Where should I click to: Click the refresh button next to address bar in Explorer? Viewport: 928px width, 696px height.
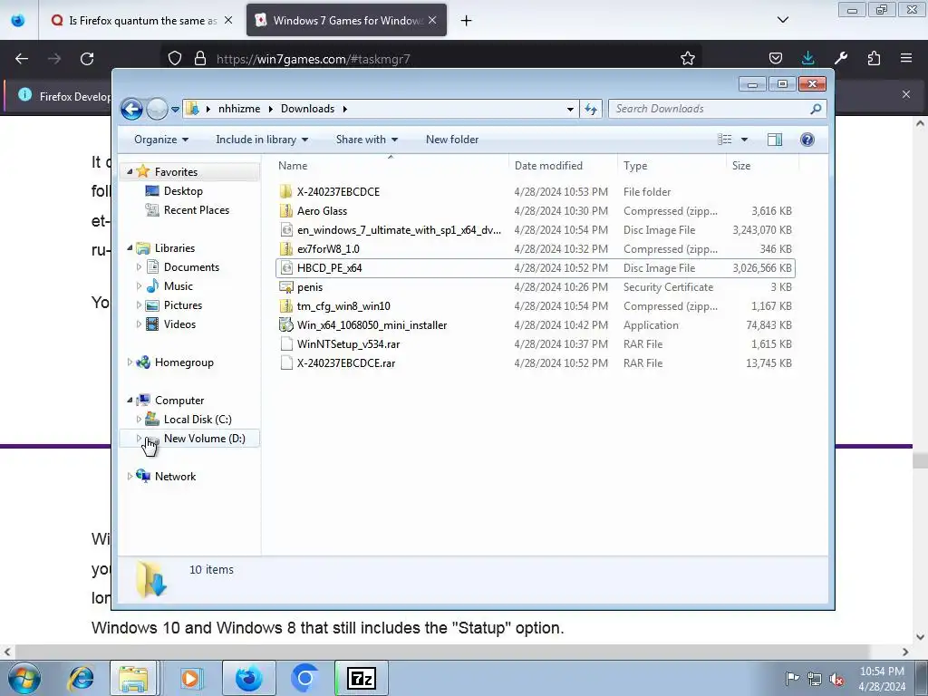coord(591,109)
